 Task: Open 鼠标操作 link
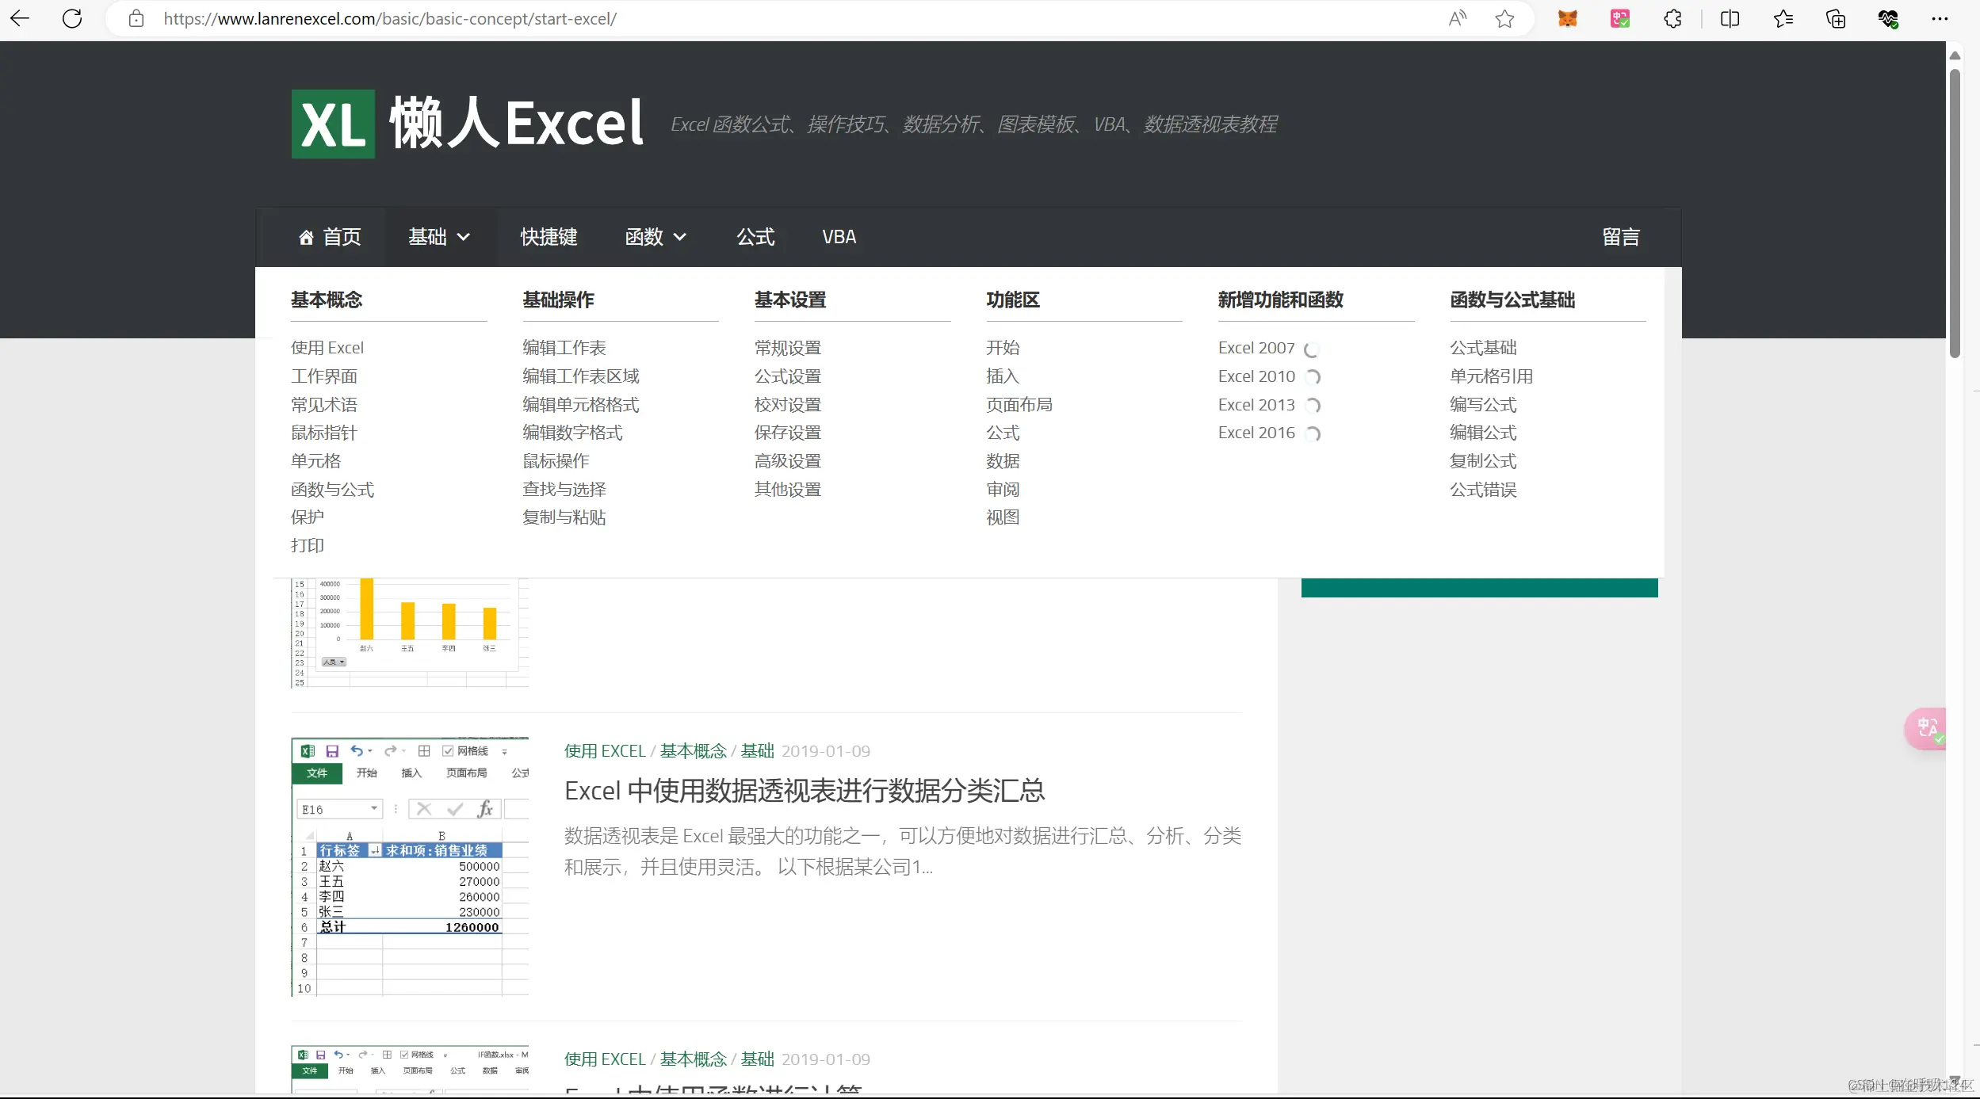pyautogui.click(x=556, y=461)
